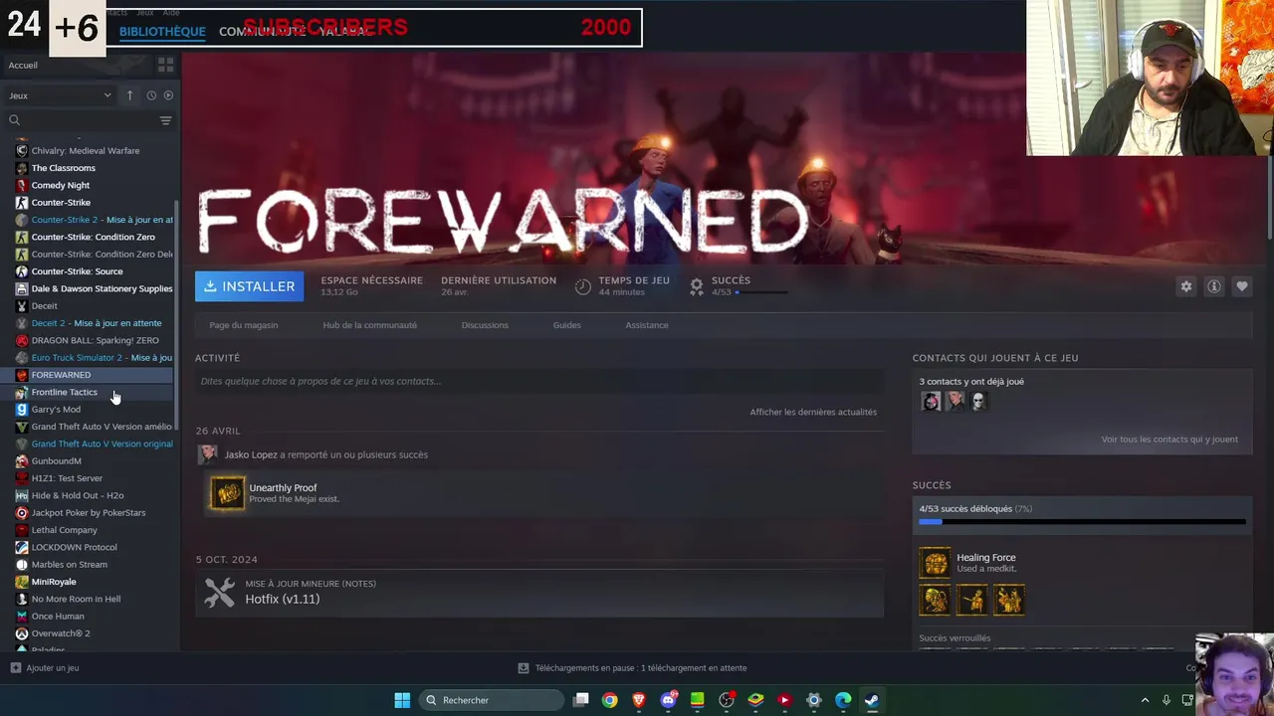Viewport: 1274px width, 716px height.
Task: Open the library grid view icon
Action: point(165,65)
